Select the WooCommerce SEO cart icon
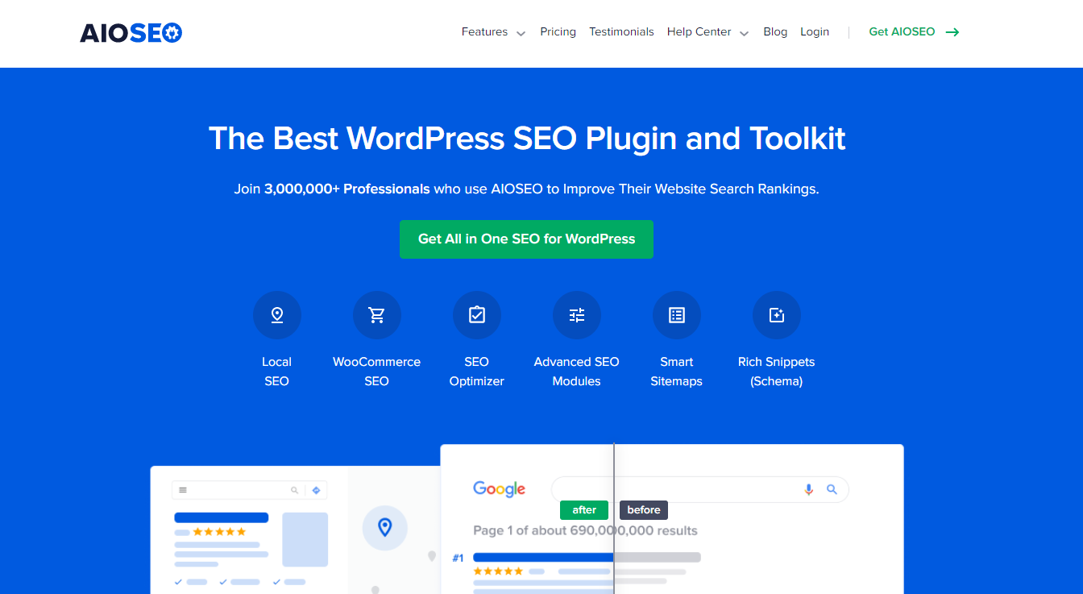Image resolution: width=1083 pixels, height=594 pixels. [x=377, y=315]
